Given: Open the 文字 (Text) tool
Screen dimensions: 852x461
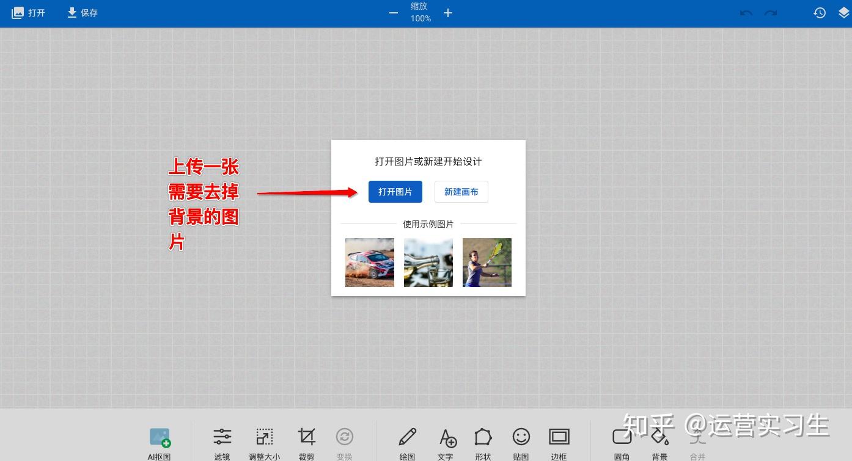Looking at the screenshot, I should tap(447, 441).
